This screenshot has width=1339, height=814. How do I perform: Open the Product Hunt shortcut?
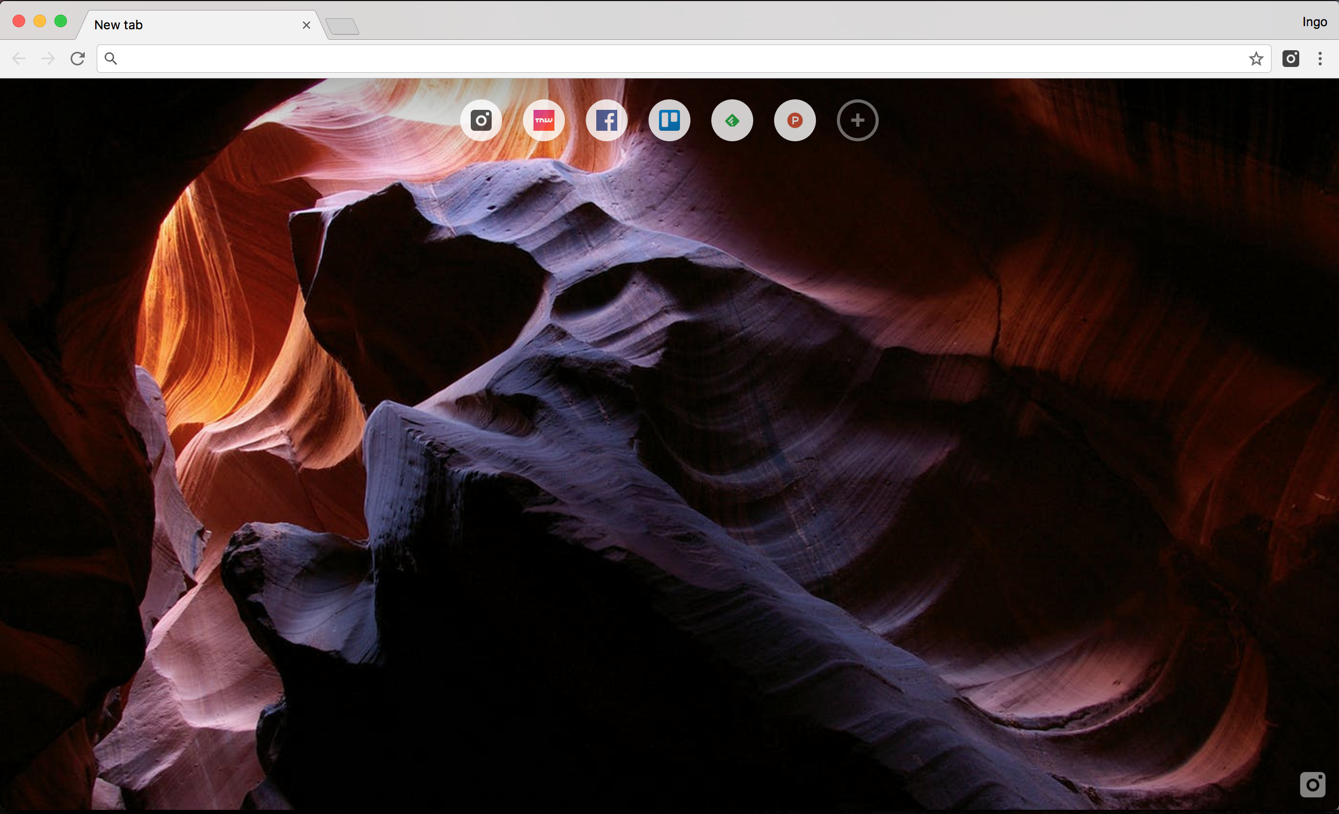pyautogui.click(x=795, y=120)
